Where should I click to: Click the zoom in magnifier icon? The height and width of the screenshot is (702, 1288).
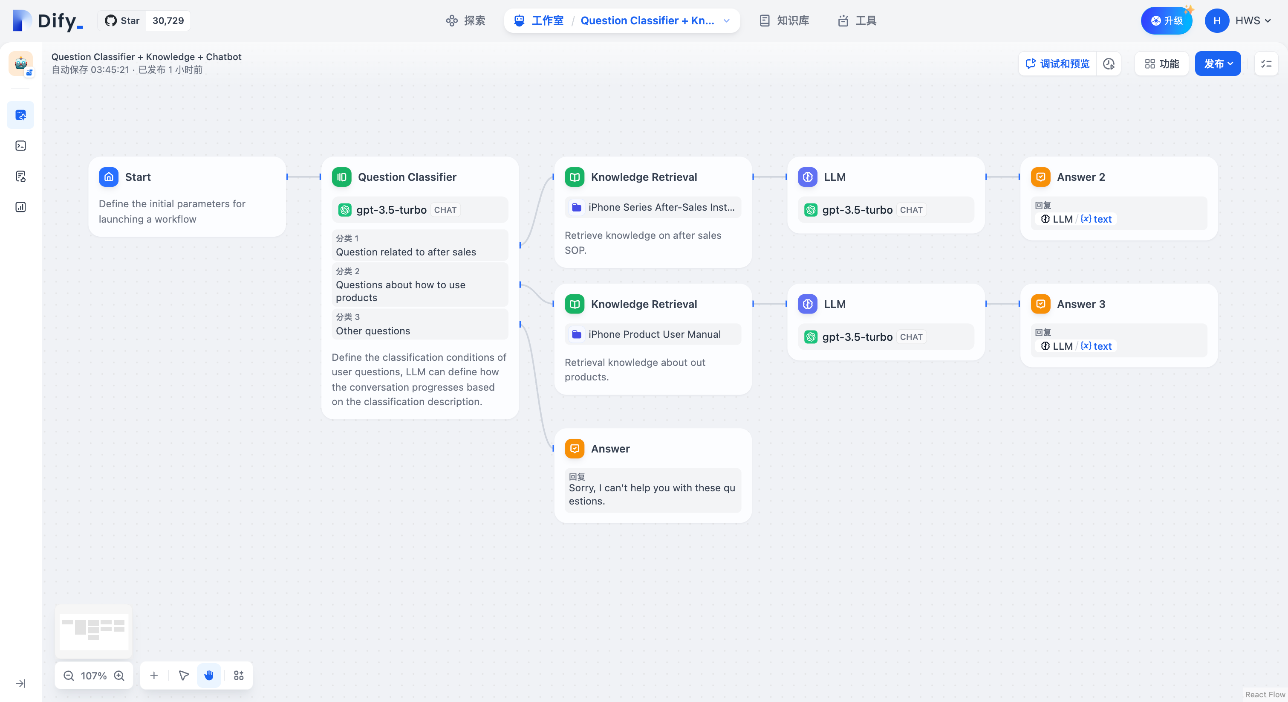pos(119,676)
